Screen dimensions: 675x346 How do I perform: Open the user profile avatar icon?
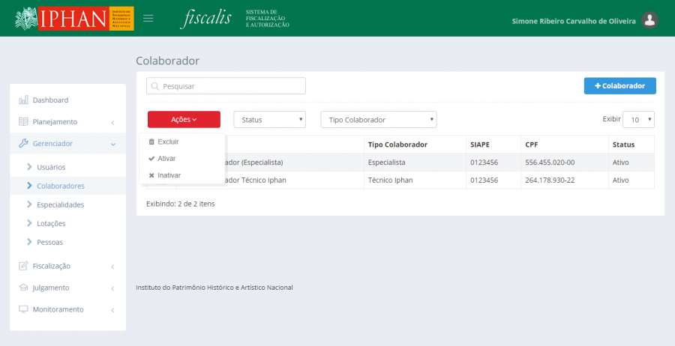pos(650,20)
